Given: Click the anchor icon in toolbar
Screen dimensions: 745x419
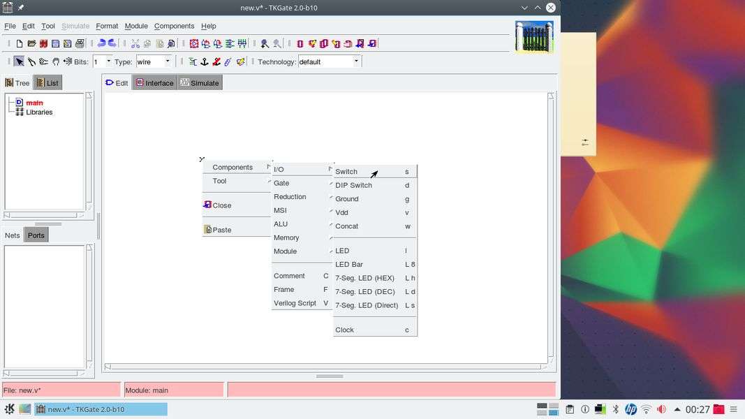Looking at the screenshot, I should click(205, 61).
